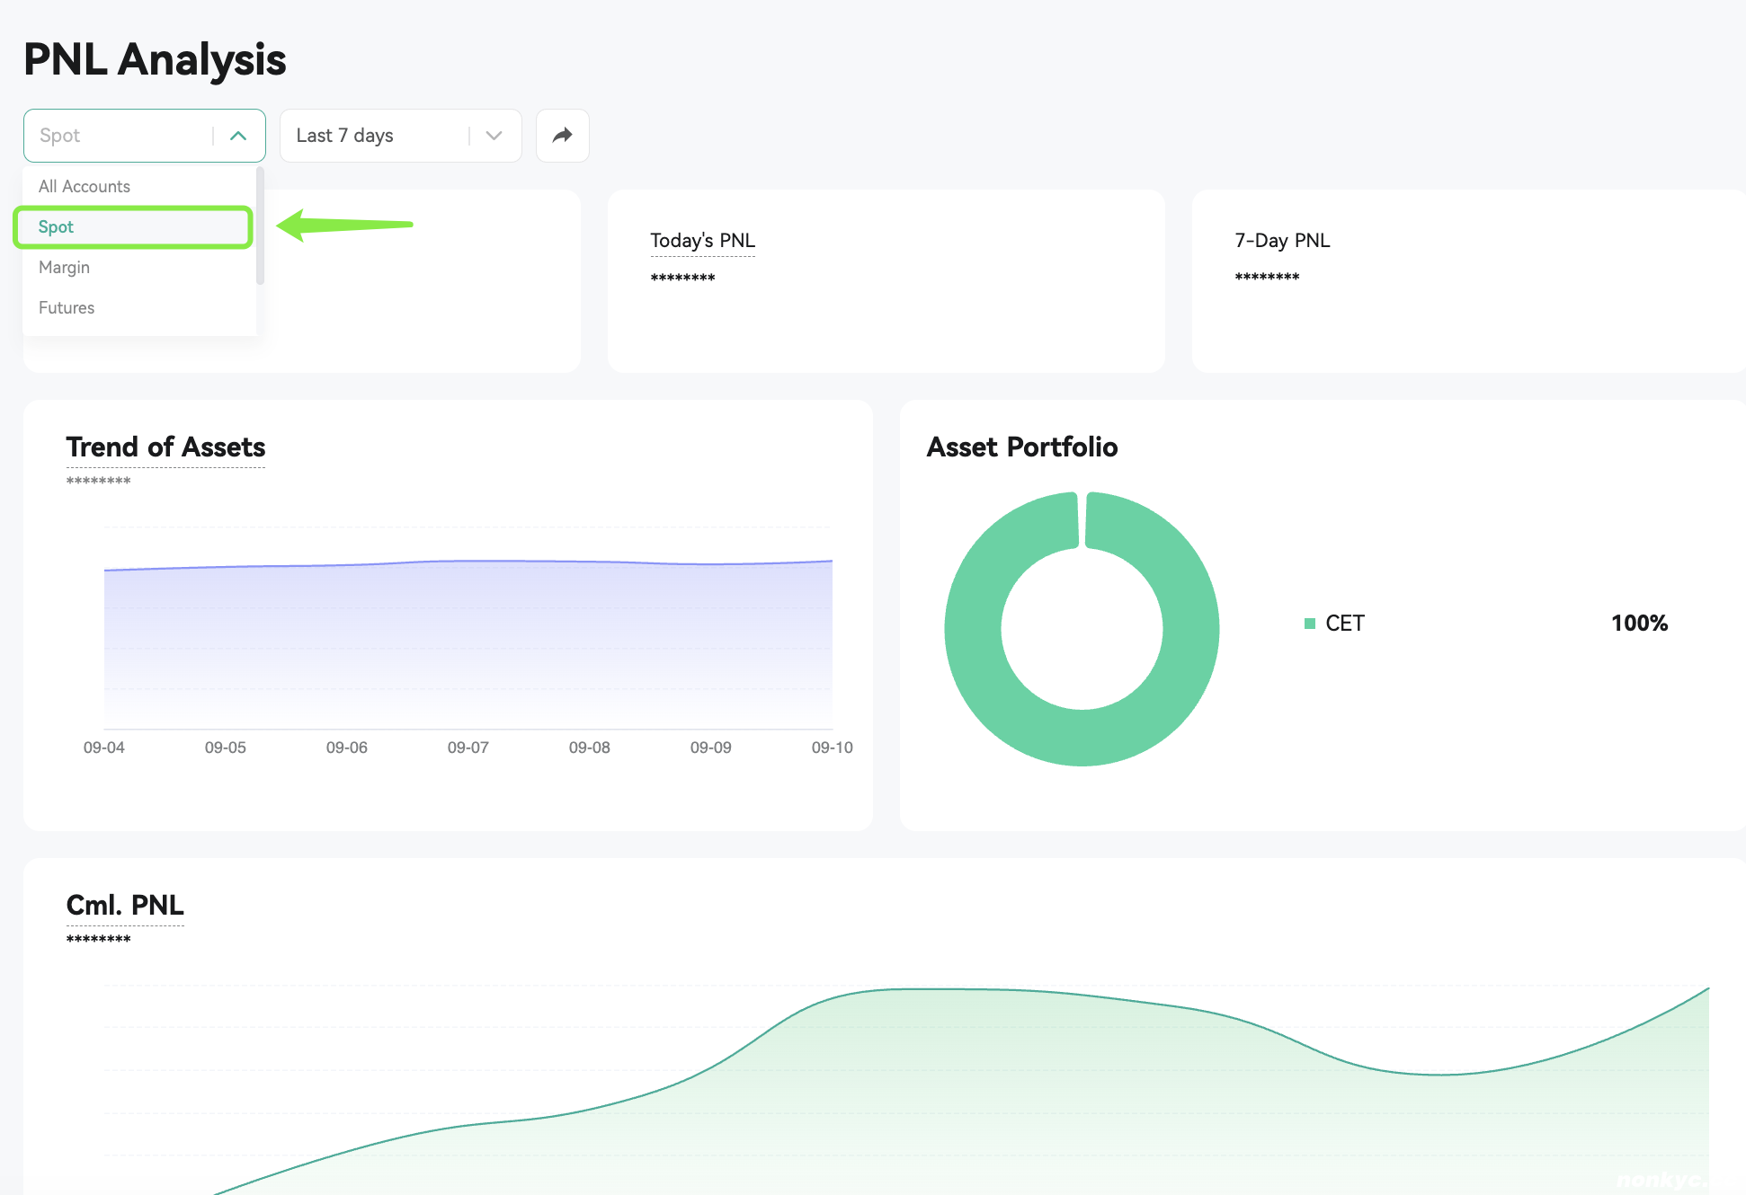Click the 100% portfolio percentage value
This screenshot has width=1746, height=1195.
click(x=1639, y=624)
